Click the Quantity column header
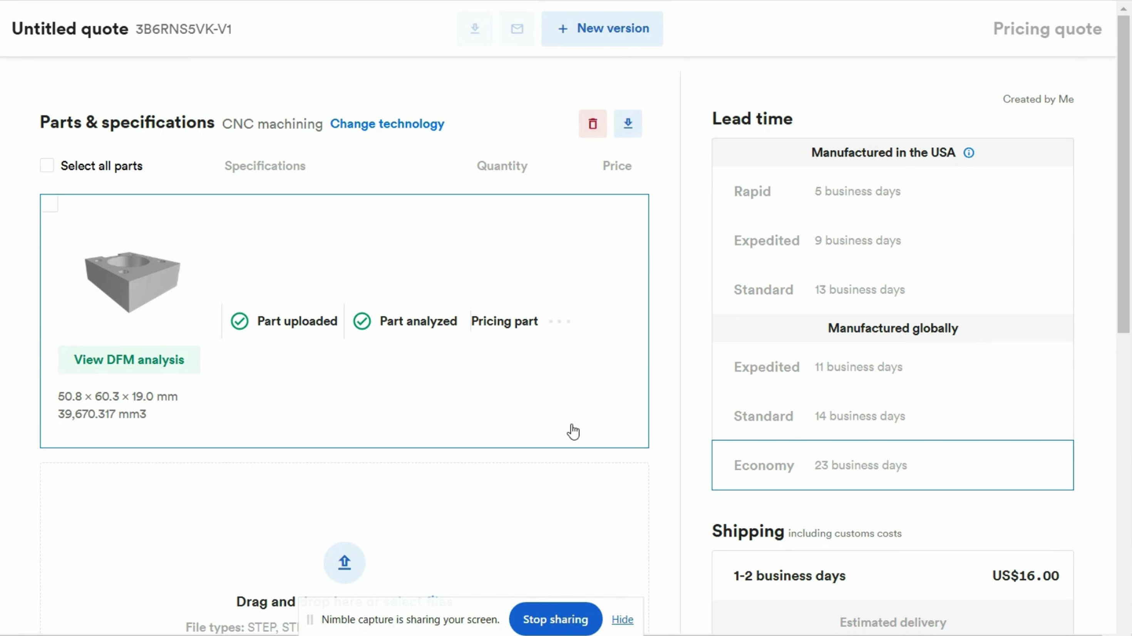This screenshot has width=1132, height=636. 502,166
